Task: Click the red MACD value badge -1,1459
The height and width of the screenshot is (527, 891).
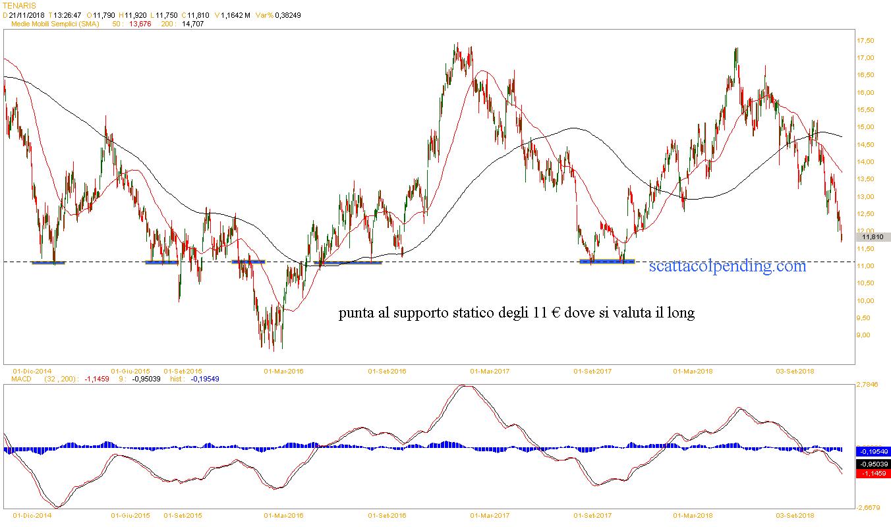Action: 873,474
